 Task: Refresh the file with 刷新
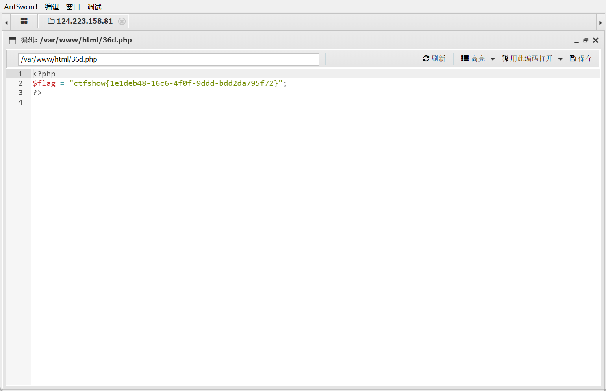coord(434,59)
